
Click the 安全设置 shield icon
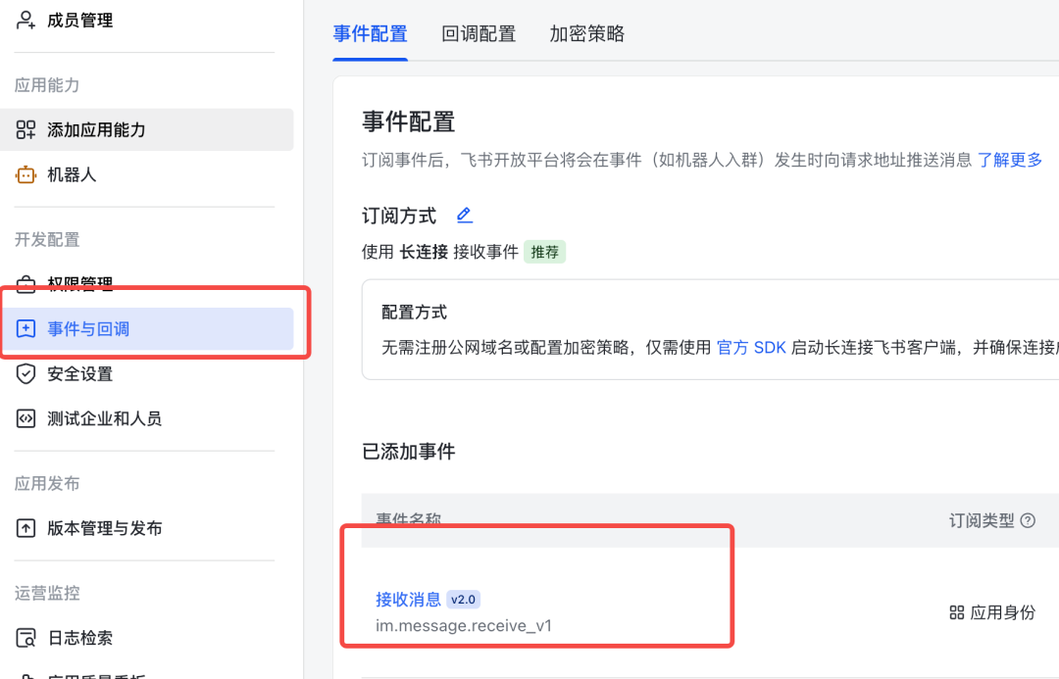25,373
